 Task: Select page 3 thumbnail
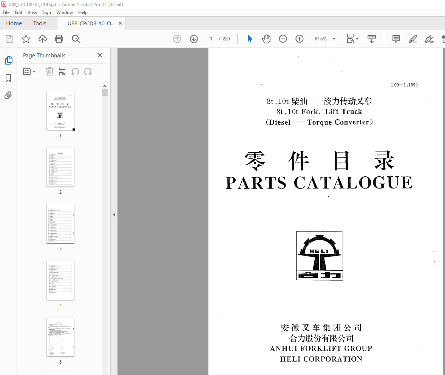[60, 224]
